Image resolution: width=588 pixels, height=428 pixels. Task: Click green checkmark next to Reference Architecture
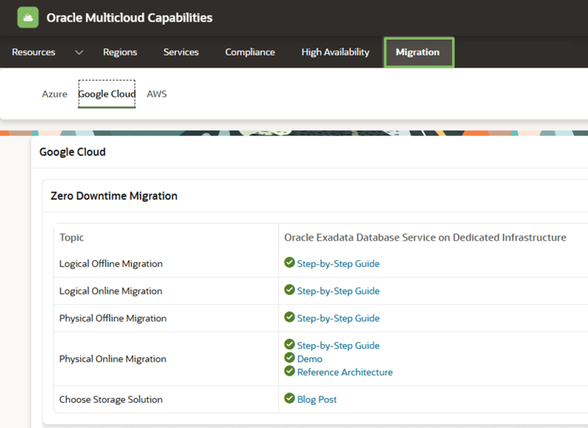290,371
